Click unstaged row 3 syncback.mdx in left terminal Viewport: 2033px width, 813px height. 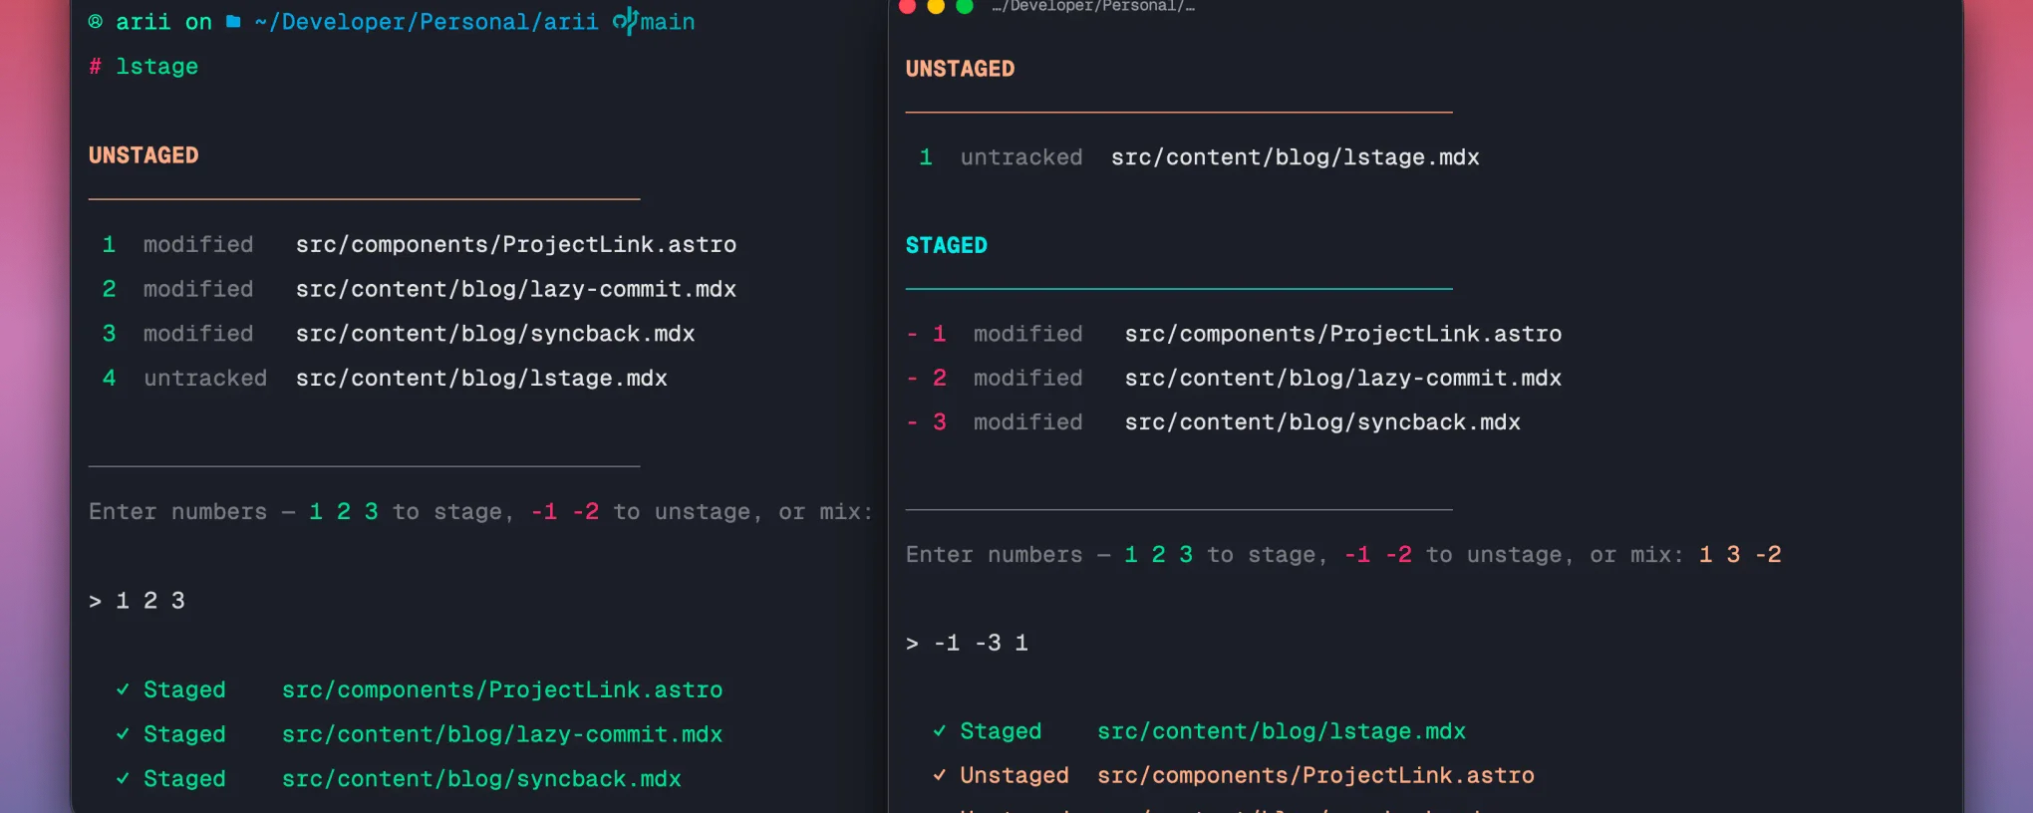click(x=398, y=334)
